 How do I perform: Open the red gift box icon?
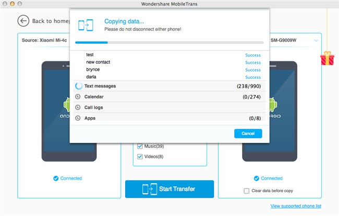[x=327, y=58]
